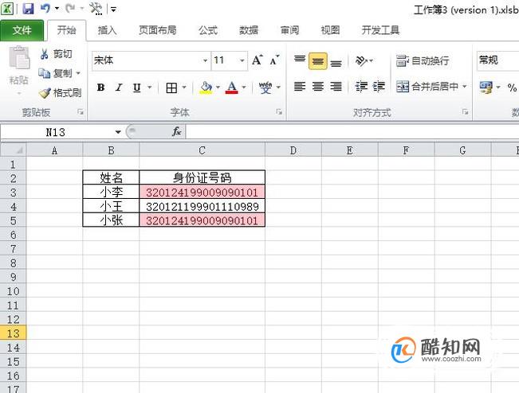Select column C header

[202, 150]
